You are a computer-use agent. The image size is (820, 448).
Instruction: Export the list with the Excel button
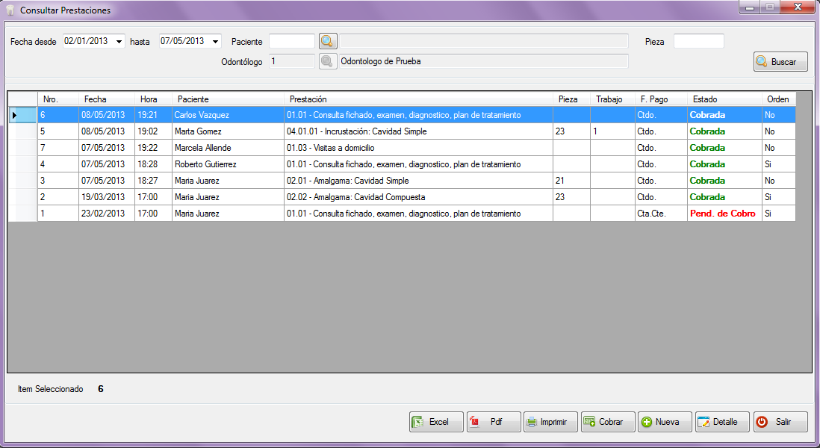[x=436, y=422]
